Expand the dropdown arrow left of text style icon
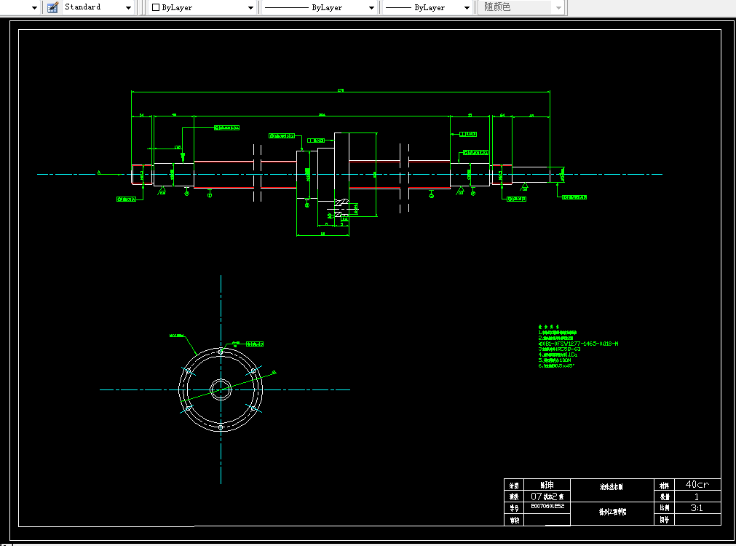This screenshot has height=546, width=736. [34, 8]
